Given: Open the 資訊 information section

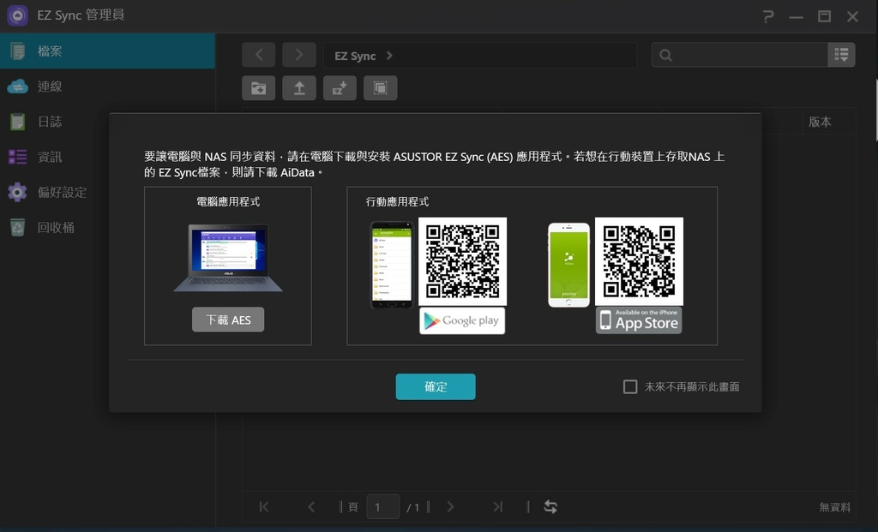Looking at the screenshot, I should coord(107,157).
